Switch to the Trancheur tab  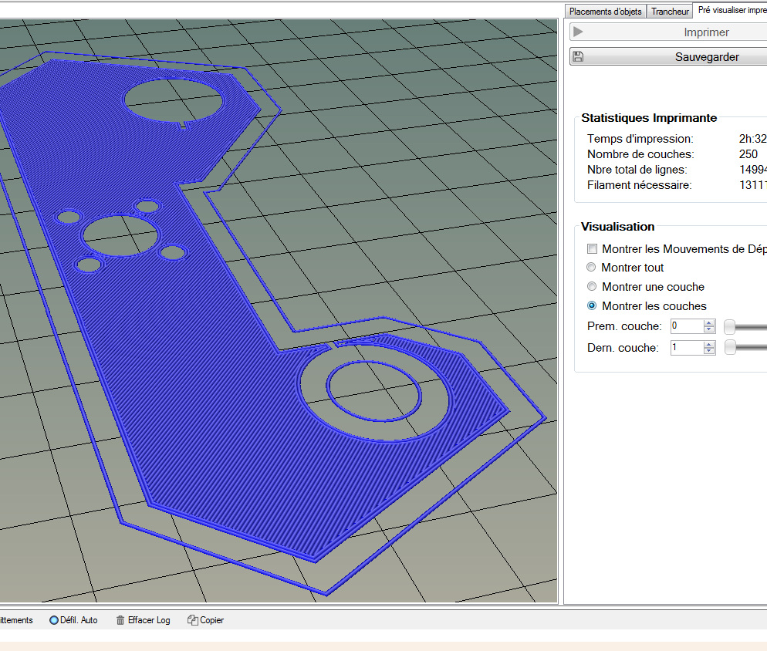[x=669, y=12]
